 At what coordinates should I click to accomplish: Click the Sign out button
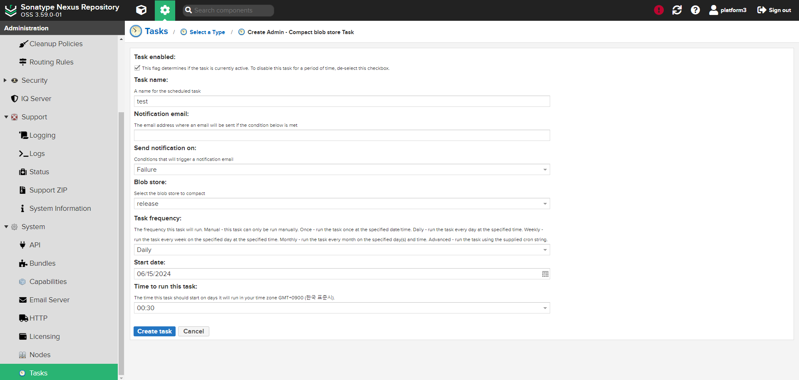click(x=774, y=10)
